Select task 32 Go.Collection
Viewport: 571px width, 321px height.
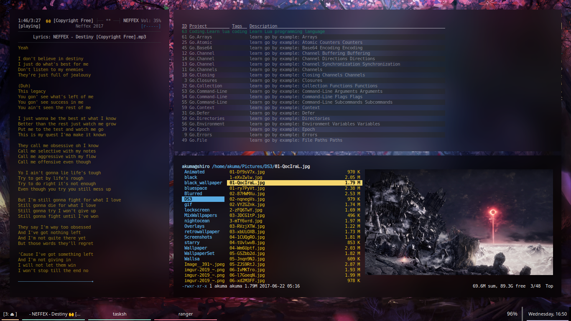(313, 86)
